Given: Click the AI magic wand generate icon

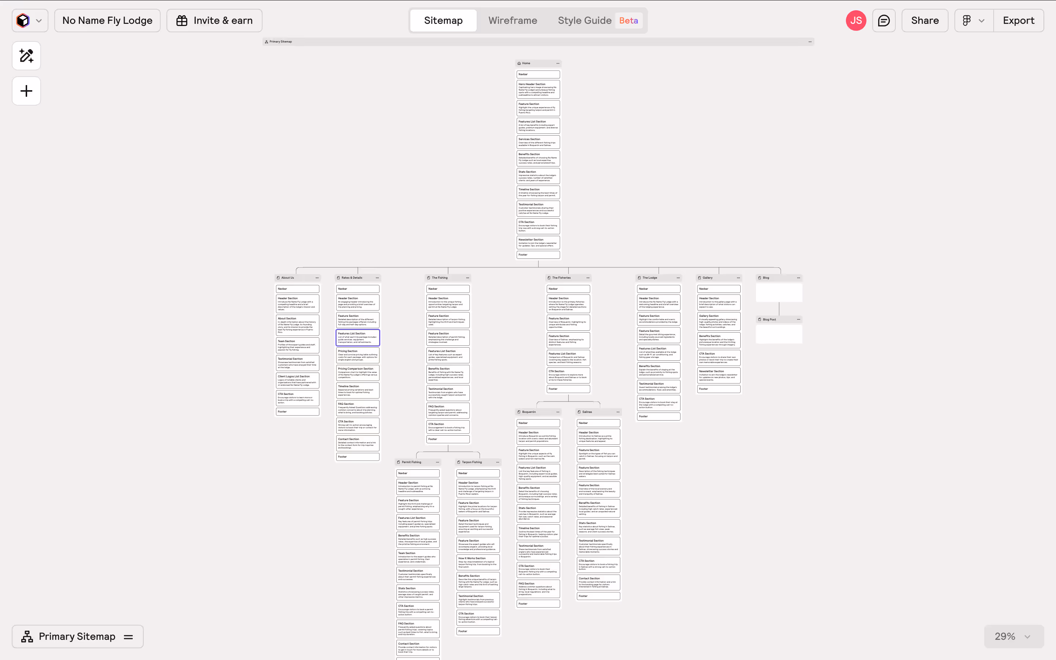Looking at the screenshot, I should tap(26, 56).
